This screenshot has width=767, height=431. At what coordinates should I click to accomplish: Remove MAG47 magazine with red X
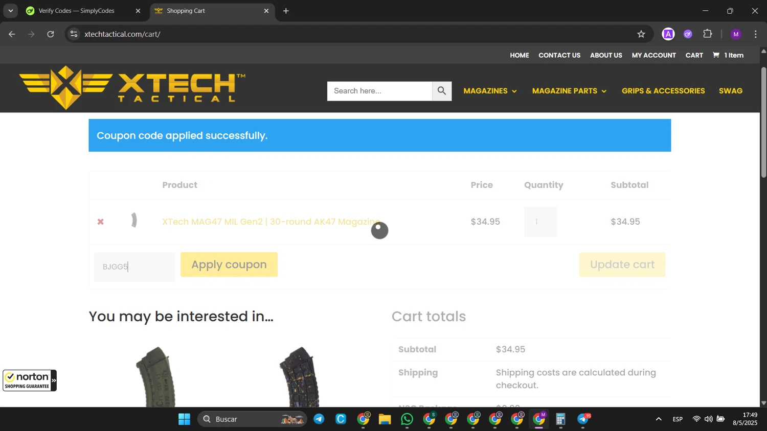[x=101, y=222]
